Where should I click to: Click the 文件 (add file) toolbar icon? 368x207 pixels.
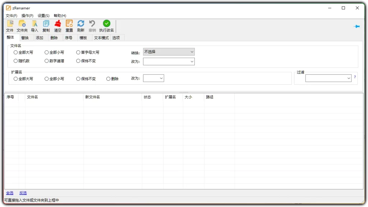click(x=9, y=25)
